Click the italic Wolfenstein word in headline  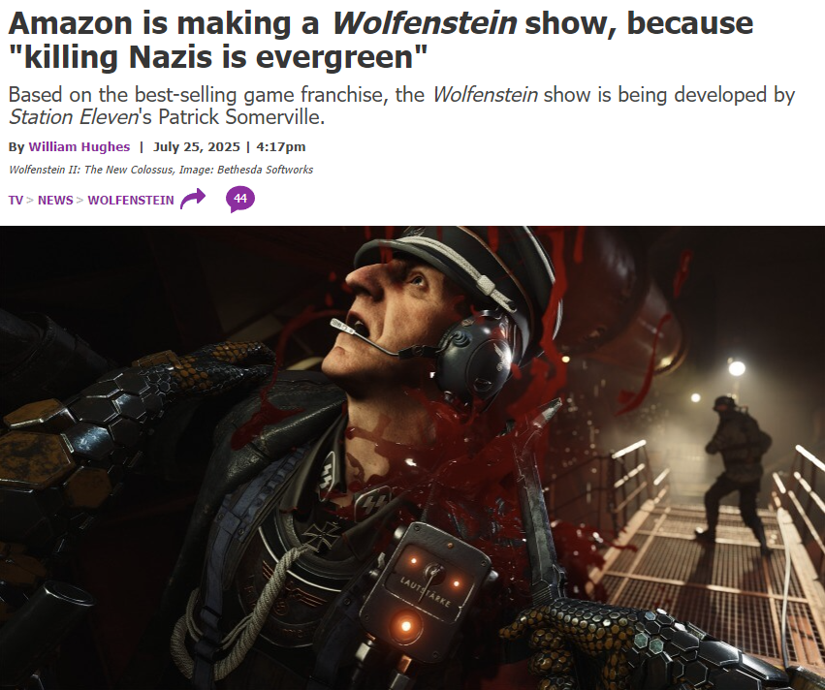click(x=424, y=23)
